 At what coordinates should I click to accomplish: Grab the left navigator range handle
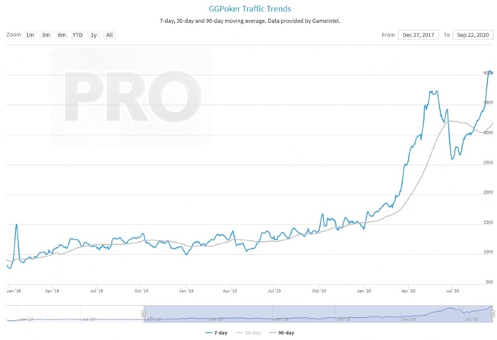(x=144, y=314)
